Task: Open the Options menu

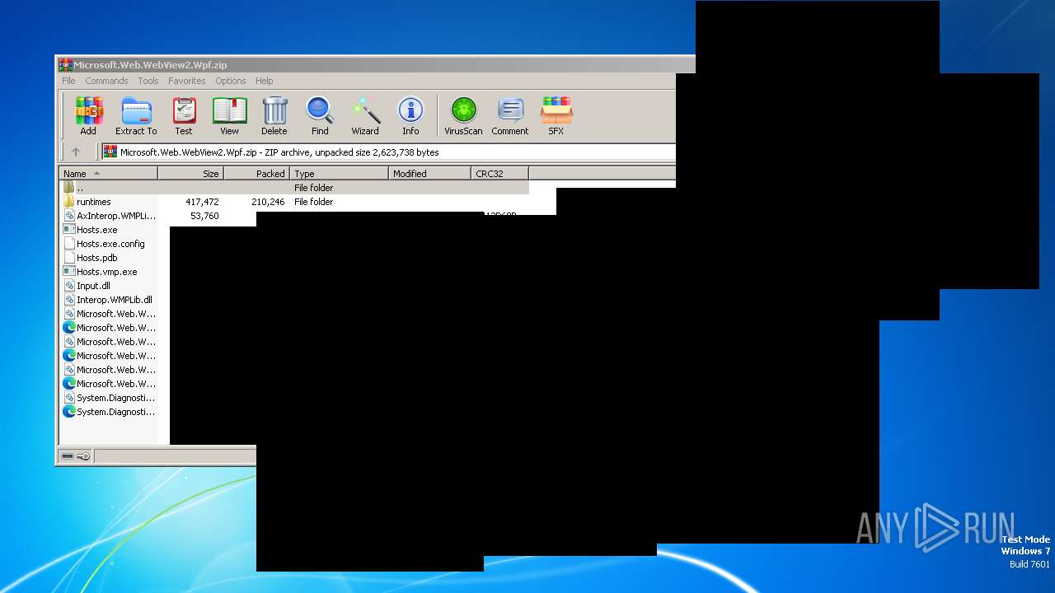Action: click(231, 81)
